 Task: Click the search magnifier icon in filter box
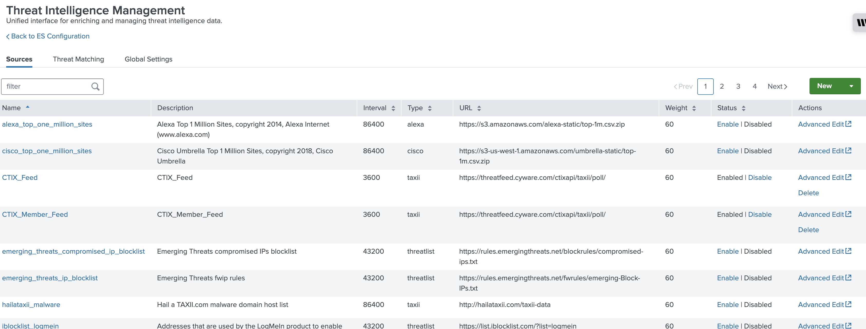point(96,87)
